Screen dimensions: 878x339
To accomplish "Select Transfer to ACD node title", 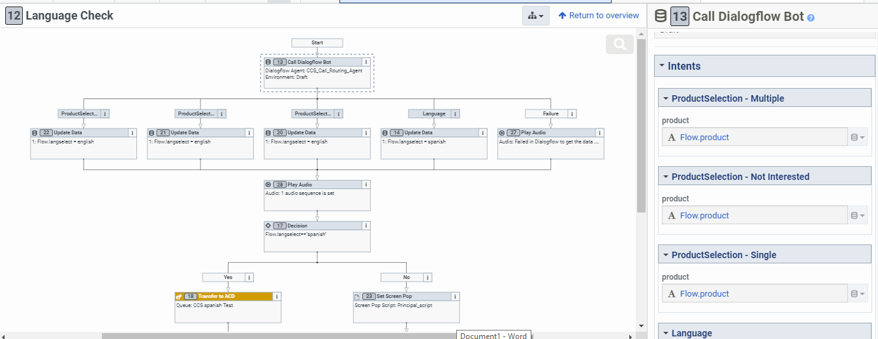I will (x=217, y=296).
